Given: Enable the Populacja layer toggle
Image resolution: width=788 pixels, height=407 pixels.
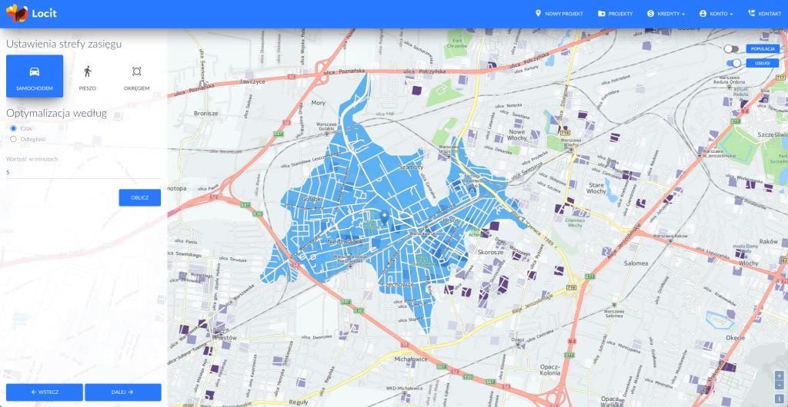Looking at the screenshot, I should 731,48.
